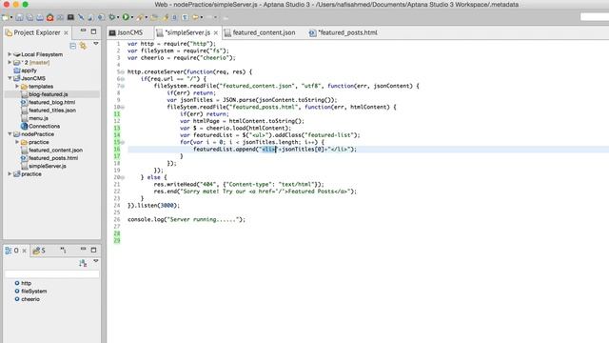Open the black Terminal toolbar icon
This screenshot has height=343, width=609.
70,17
